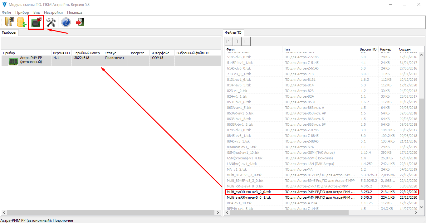Open firmware file folder toolbar icon

[x=9, y=22]
